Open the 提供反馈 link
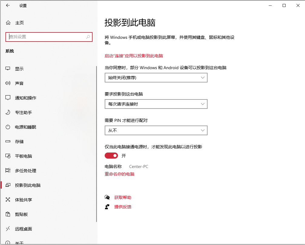Viewport: 305px width, 245px height. 123,207
